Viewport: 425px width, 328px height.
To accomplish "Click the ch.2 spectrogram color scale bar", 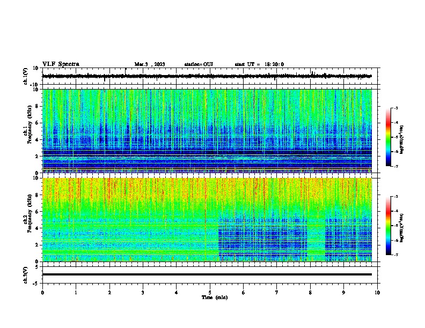I will 389,226.
